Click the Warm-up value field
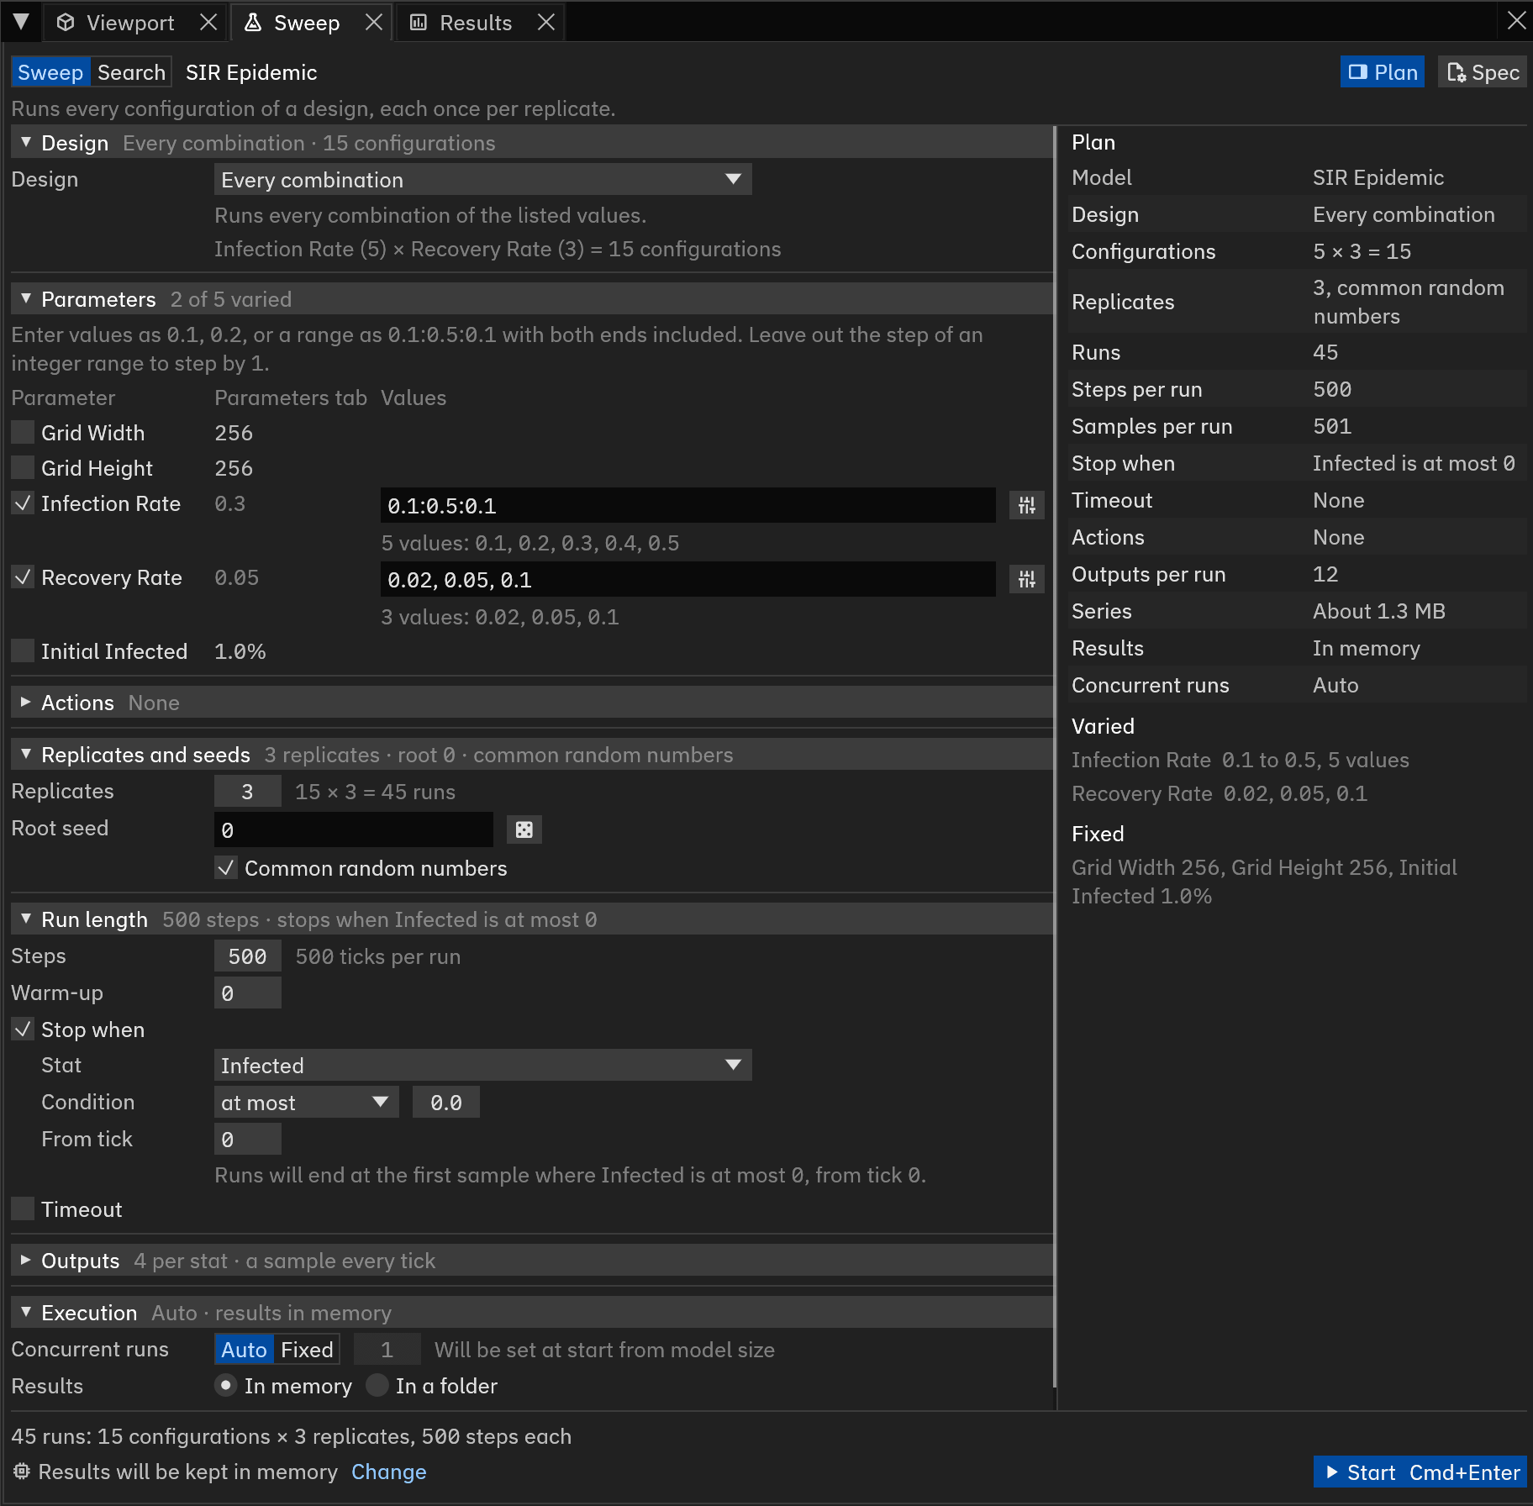Screen dimensions: 1533x1506 [x=247, y=993]
